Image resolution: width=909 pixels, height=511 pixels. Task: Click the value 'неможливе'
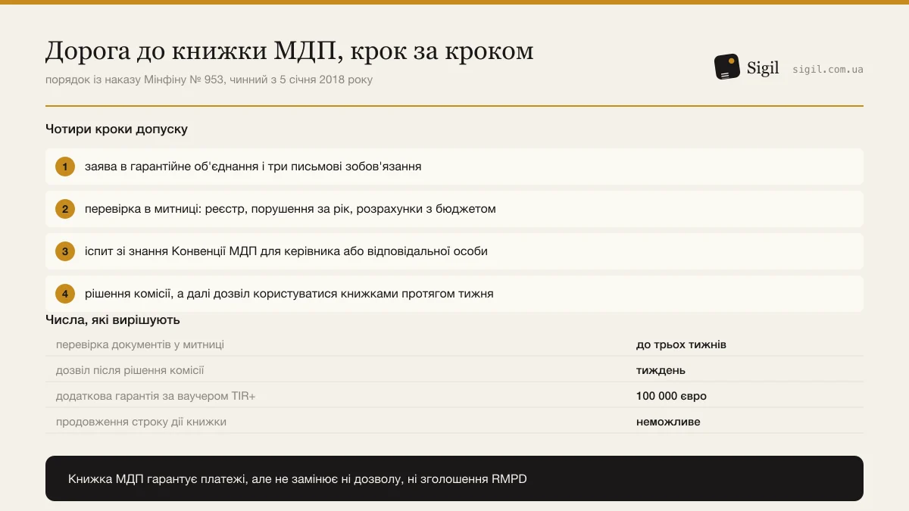coord(669,422)
